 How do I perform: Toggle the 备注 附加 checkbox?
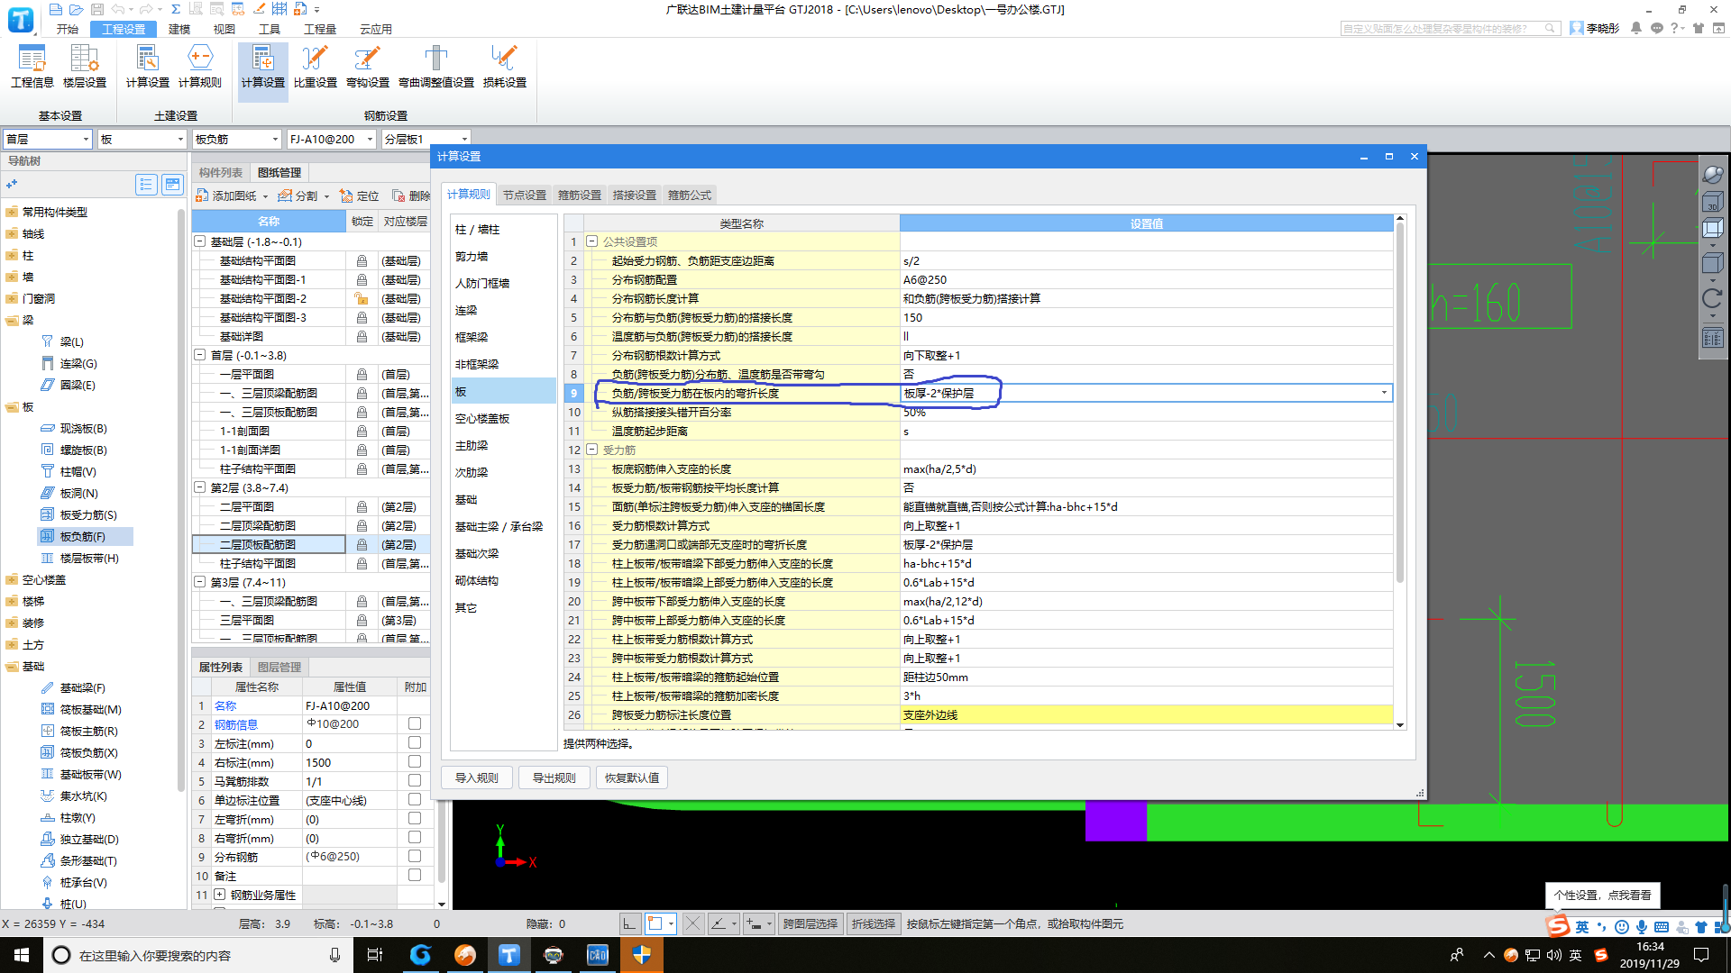415,875
